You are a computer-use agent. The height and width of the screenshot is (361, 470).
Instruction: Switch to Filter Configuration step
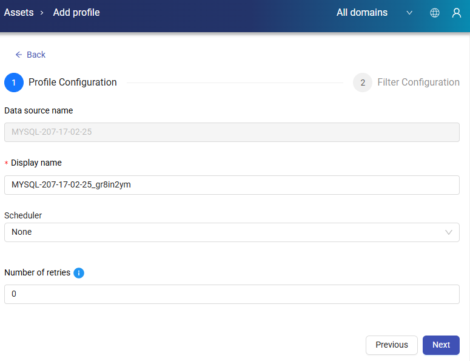[418, 83]
